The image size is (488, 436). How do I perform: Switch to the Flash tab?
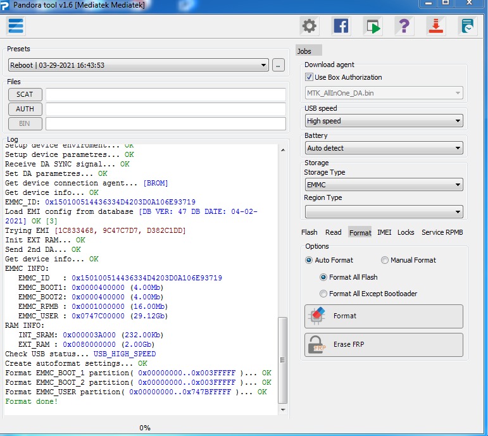point(309,232)
